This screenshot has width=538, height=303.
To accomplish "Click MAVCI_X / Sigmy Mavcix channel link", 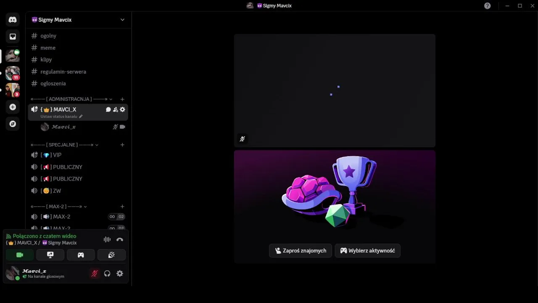I will click(x=42, y=243).
